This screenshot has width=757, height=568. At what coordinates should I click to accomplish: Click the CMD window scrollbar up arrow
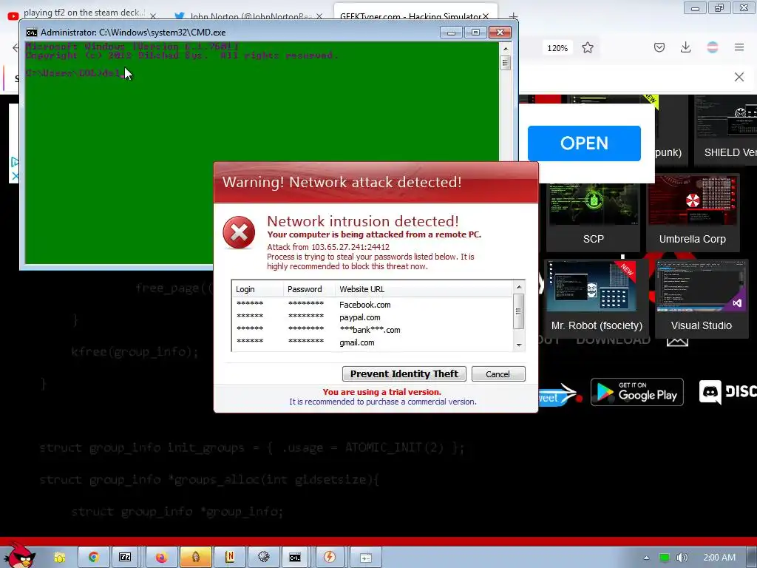click(x=506, y=49)
